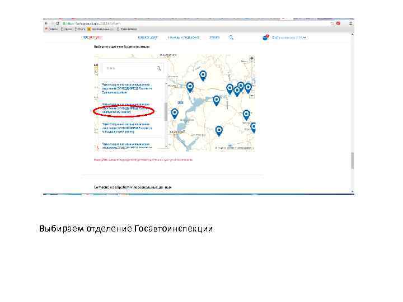
Task: Click the page scrollbar down arrow
Action: (353, 191)
